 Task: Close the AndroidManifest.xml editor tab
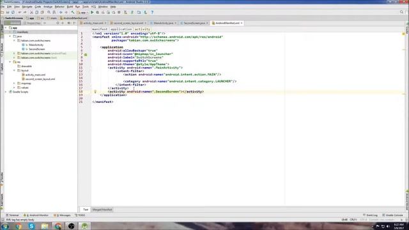point(242,23)
